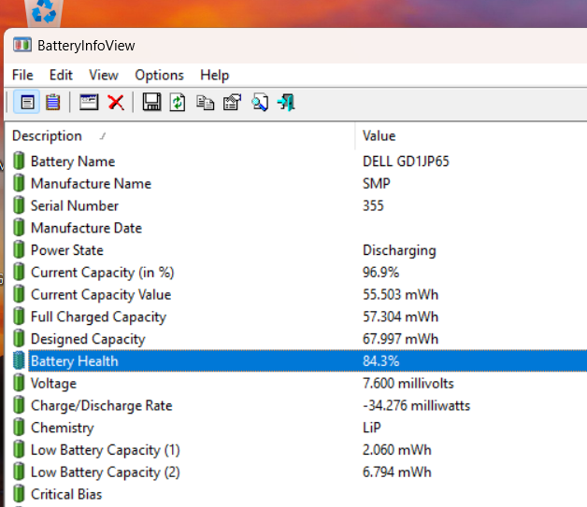Click the Find magnifier icon
Image resolution: width=587 pixels, height=507 pixels.
tap(260, 103)
